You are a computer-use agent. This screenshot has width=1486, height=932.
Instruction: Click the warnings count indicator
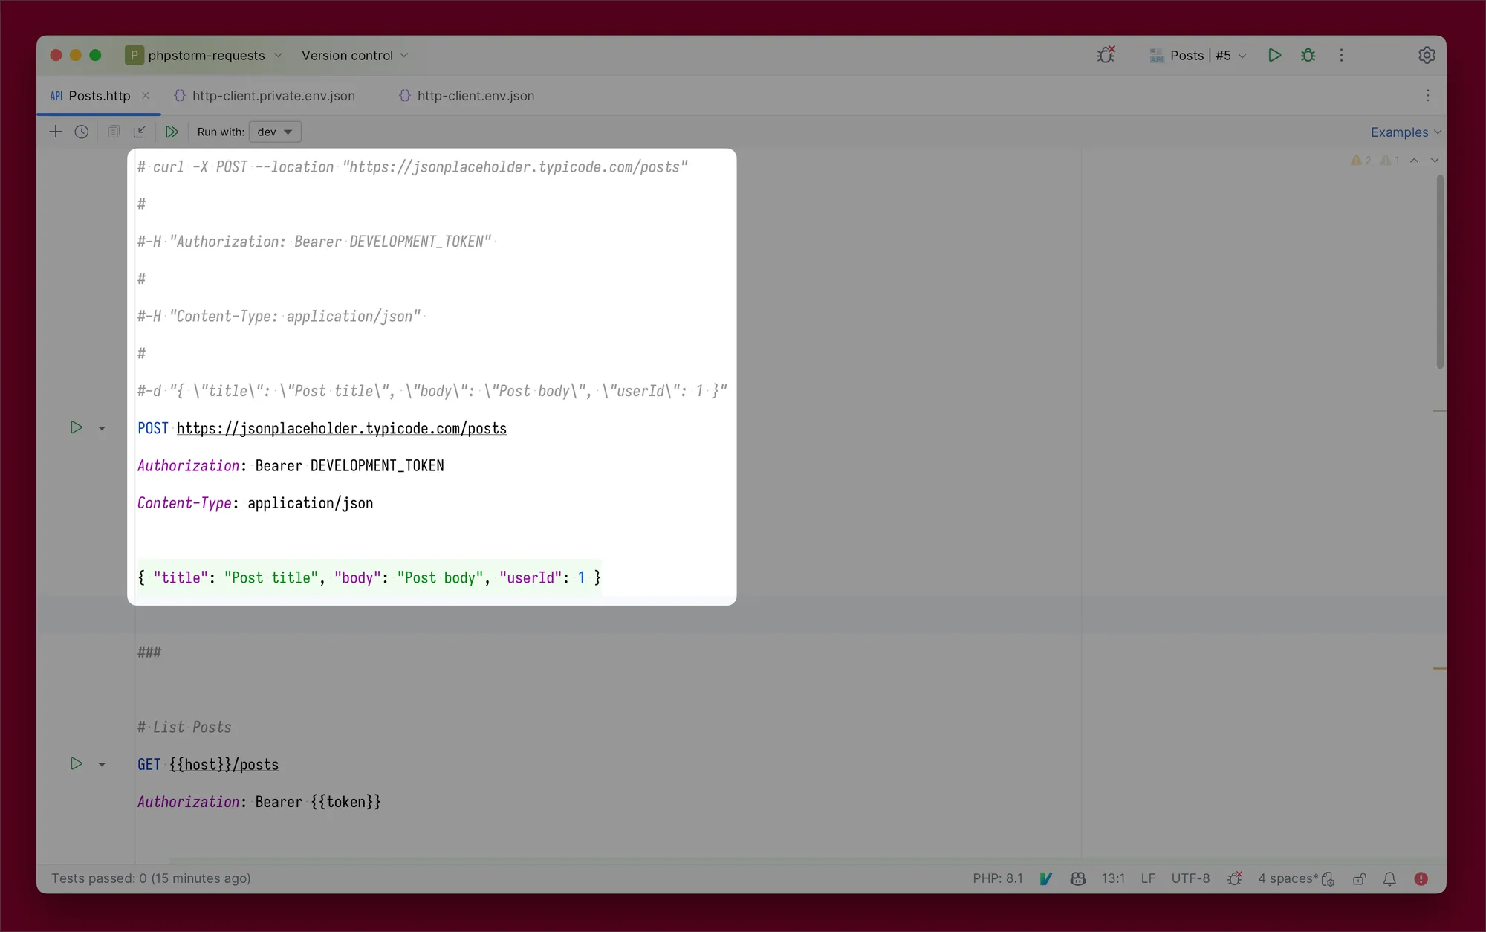tap(1375, 160)
